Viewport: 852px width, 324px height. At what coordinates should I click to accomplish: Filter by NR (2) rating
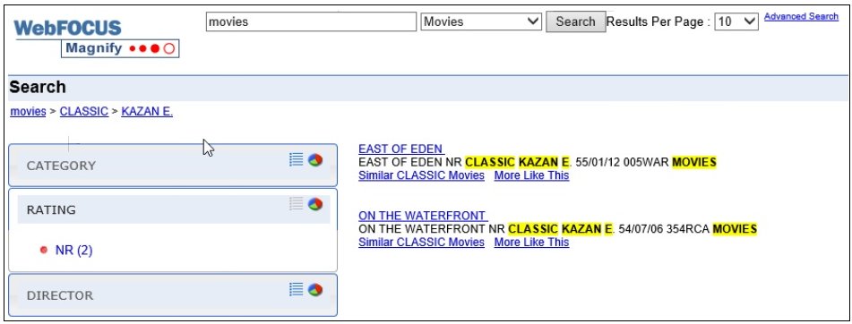click(x=73, y=251)
